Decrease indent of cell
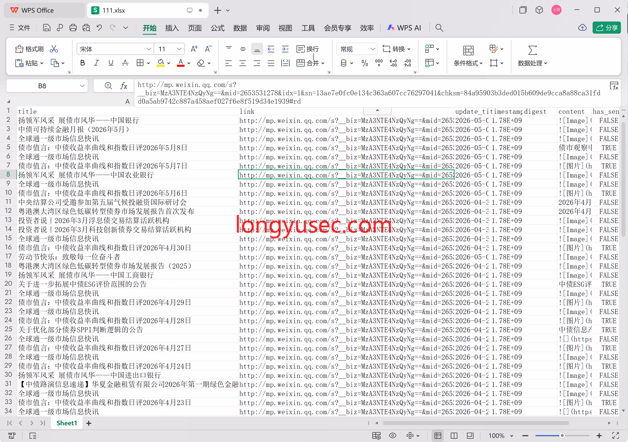 271,49
